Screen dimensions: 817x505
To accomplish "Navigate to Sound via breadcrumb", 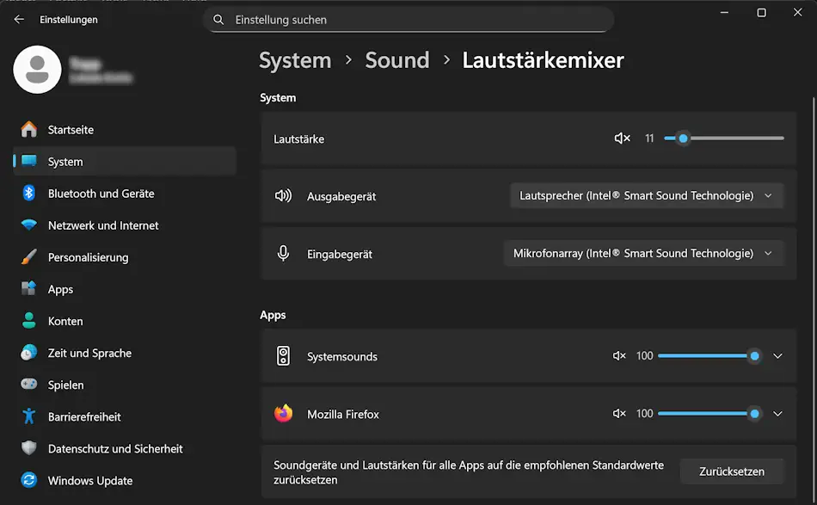I will coord(396,59).
